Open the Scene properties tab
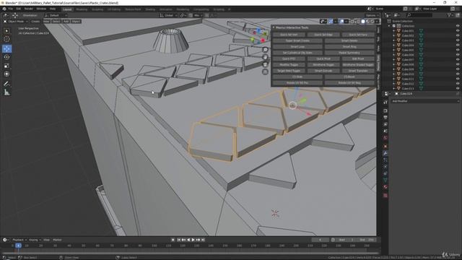462x260 pixels. pyautogui.click(x=385, y=131)
